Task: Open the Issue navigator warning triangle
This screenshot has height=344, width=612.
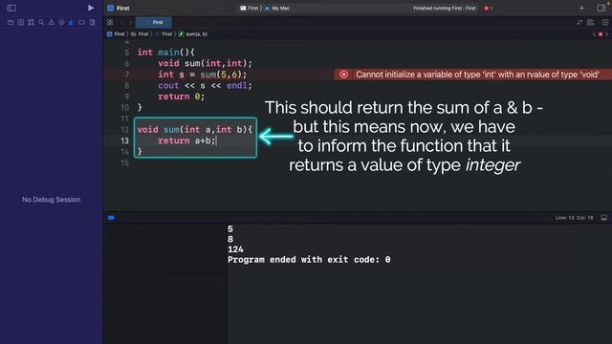Action: point(51,23)
